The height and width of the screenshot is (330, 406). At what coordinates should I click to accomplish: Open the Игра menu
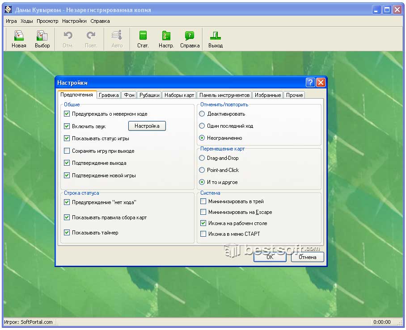11,21
